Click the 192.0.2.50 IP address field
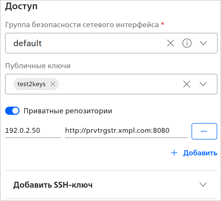 [x=33, y=131]
